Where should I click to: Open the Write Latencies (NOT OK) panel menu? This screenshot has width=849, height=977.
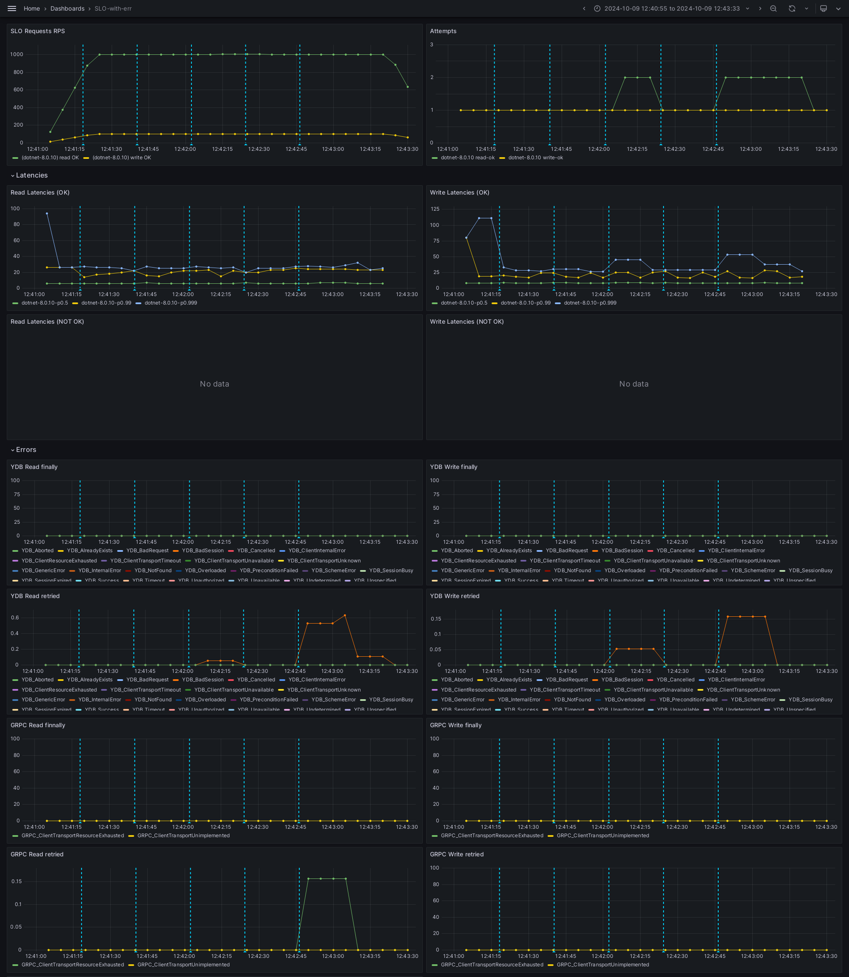point(467,322)
